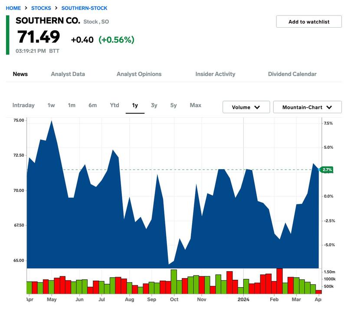The image size is (347, 311).
Task: Select the 6m chart range
Action: [x=92, y=105]
